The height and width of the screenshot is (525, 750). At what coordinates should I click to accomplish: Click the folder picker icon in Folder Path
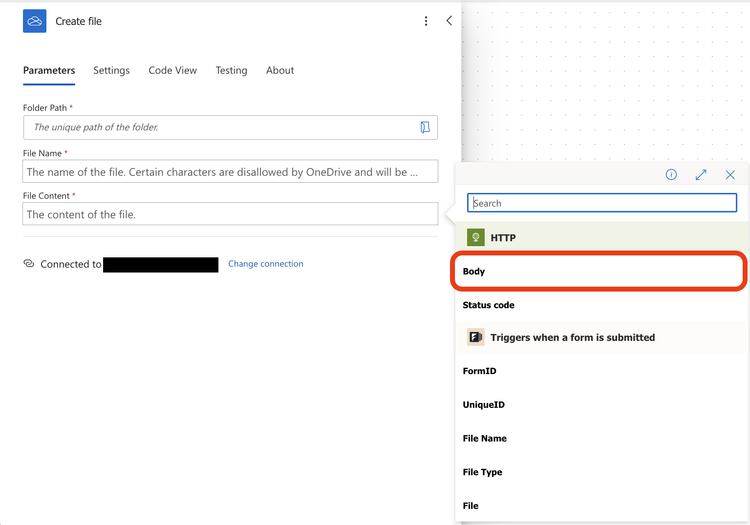[x=425, y=127]
